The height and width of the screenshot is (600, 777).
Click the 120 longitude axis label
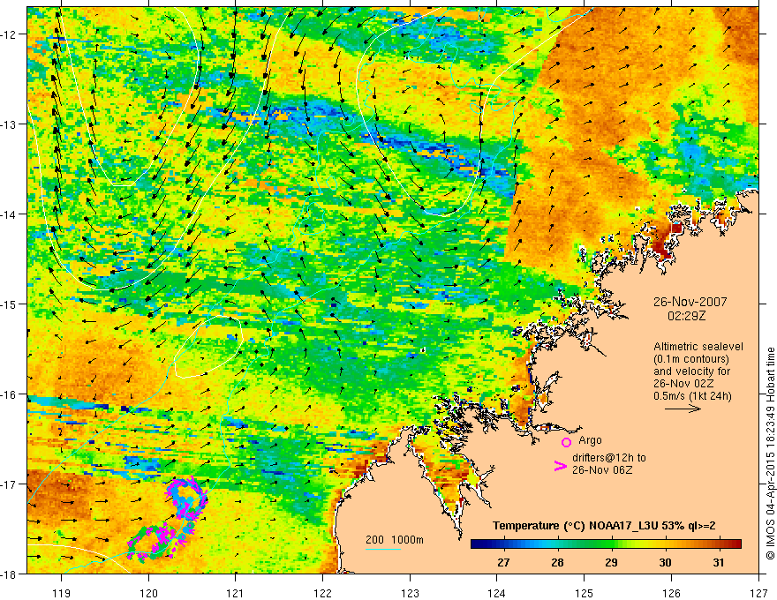click(148, 593)
